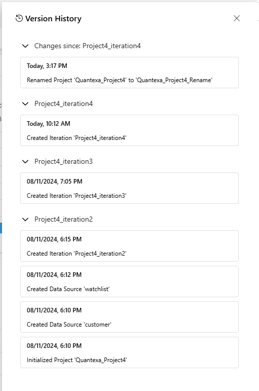259x391 pixels.
Task: Close the Version History panel
Action: pos(237,18)
